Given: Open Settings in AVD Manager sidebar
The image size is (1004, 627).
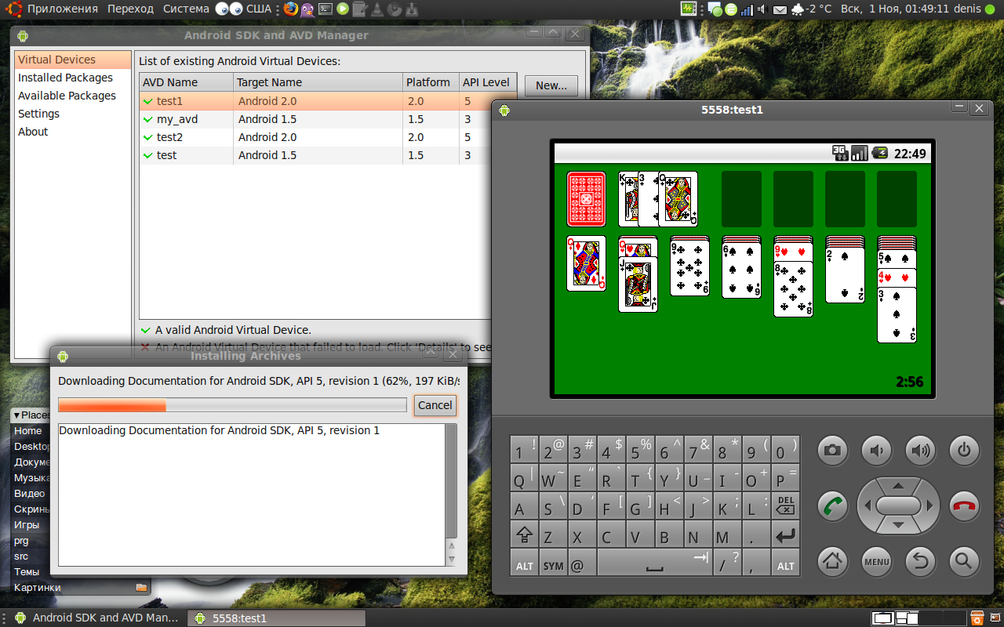Looking at the screenshot, I should pos(73,114).
